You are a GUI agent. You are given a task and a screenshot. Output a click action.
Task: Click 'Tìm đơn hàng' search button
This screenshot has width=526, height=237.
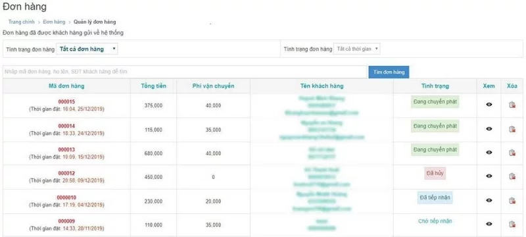coord(389,72)
